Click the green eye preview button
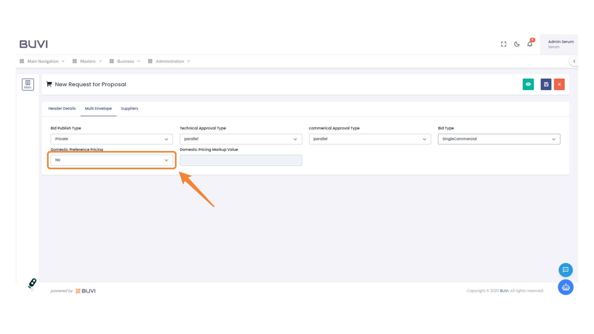 (x=528, y=84)
